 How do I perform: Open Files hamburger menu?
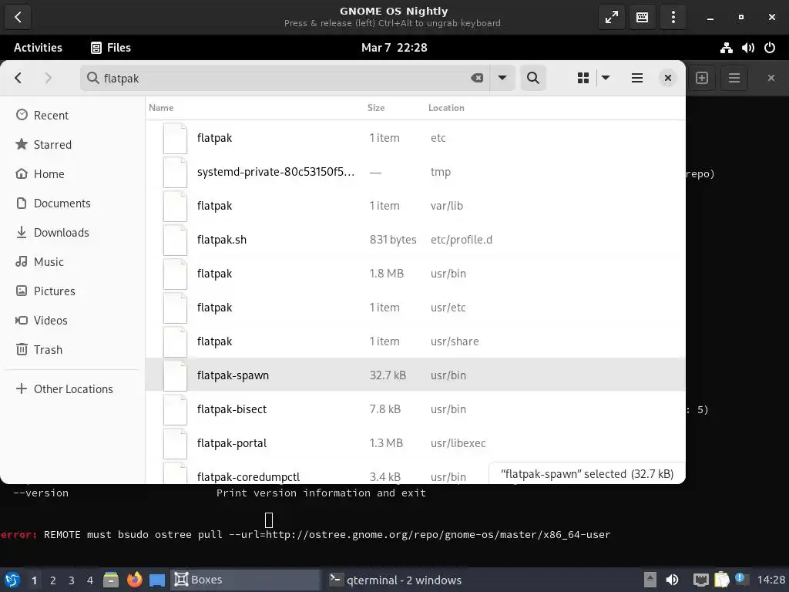[637, 78]
